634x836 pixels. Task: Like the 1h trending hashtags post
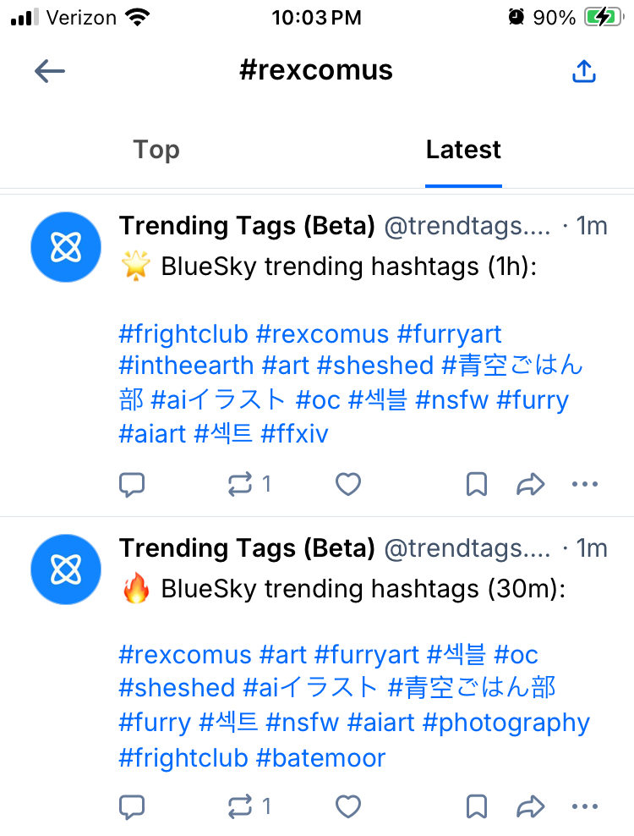(x=348, y=484)
